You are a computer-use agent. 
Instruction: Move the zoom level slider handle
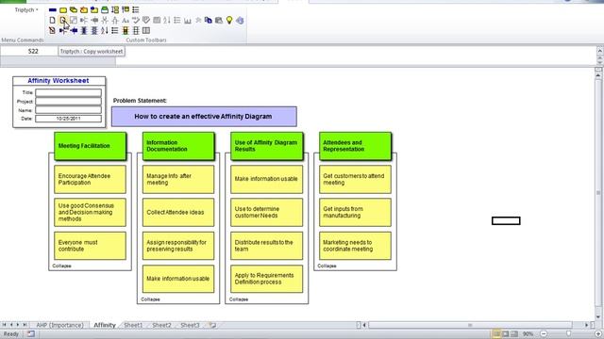pos(568,334)
